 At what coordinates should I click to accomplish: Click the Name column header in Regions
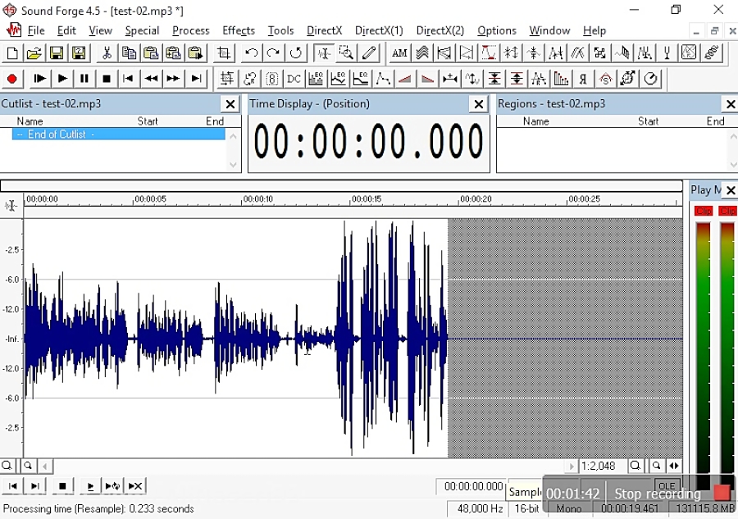[535, 121]
